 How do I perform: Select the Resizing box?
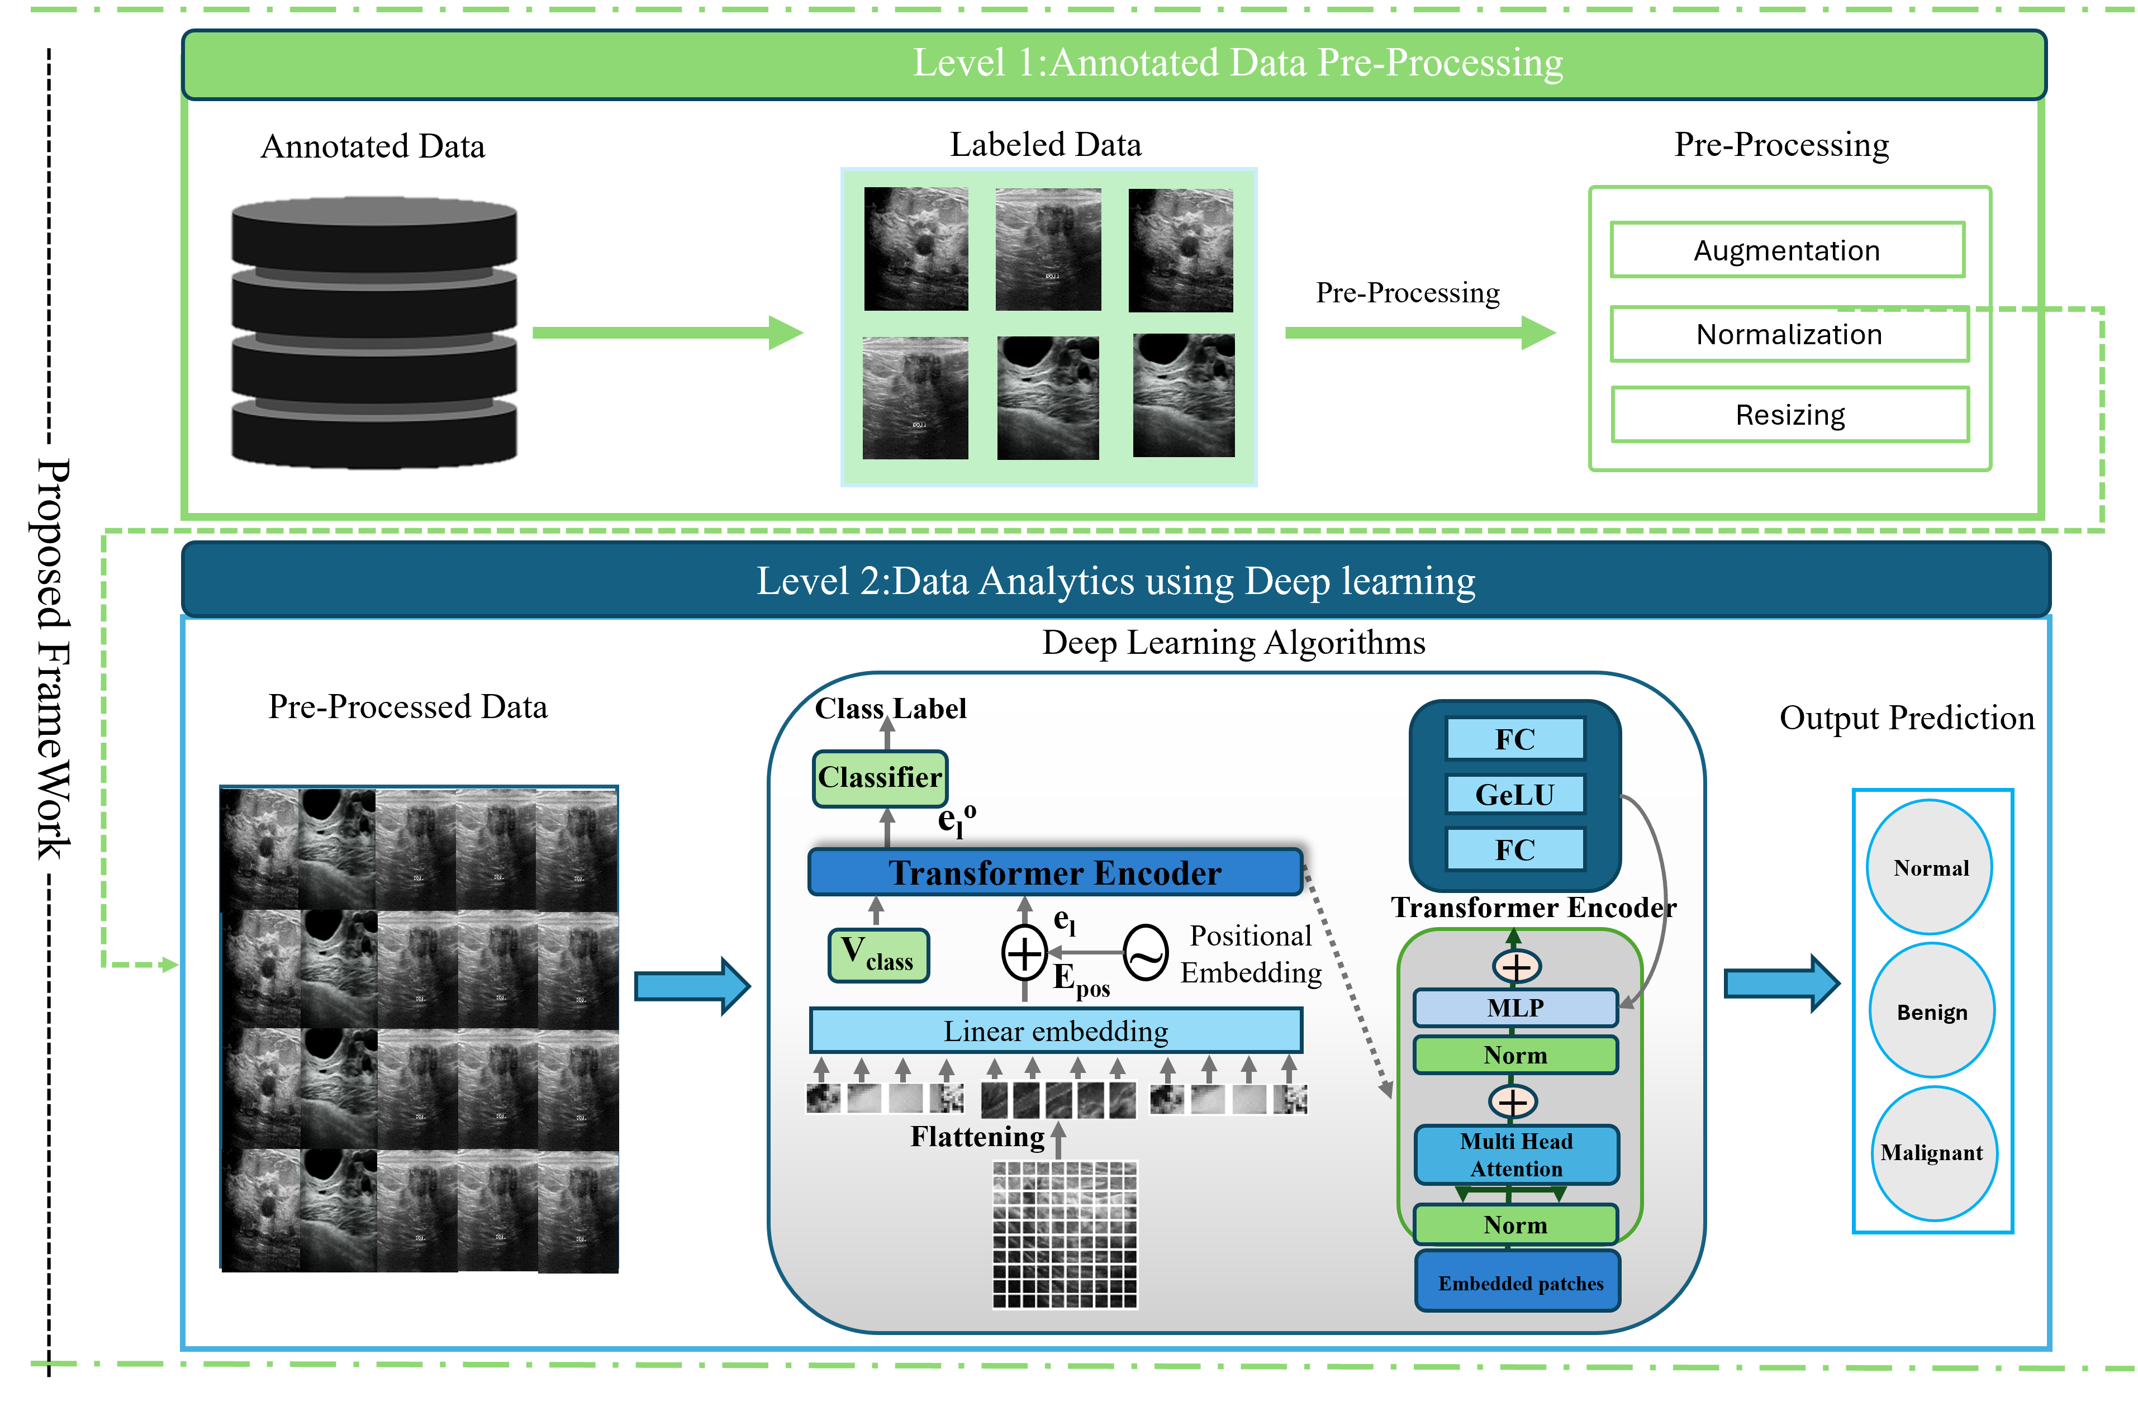coord(1790,415)
